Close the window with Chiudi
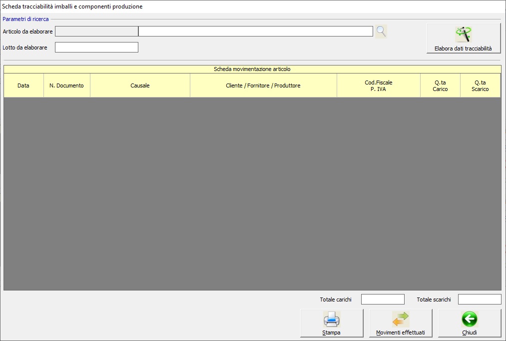 pyautogui.click(x=470, y=323)
